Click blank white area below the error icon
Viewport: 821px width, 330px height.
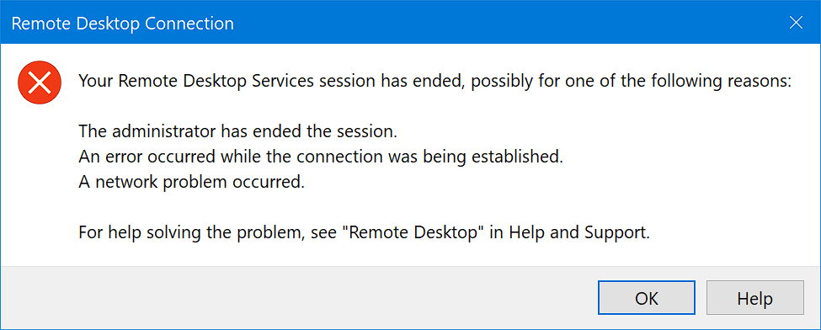click(x=40, y=184)
